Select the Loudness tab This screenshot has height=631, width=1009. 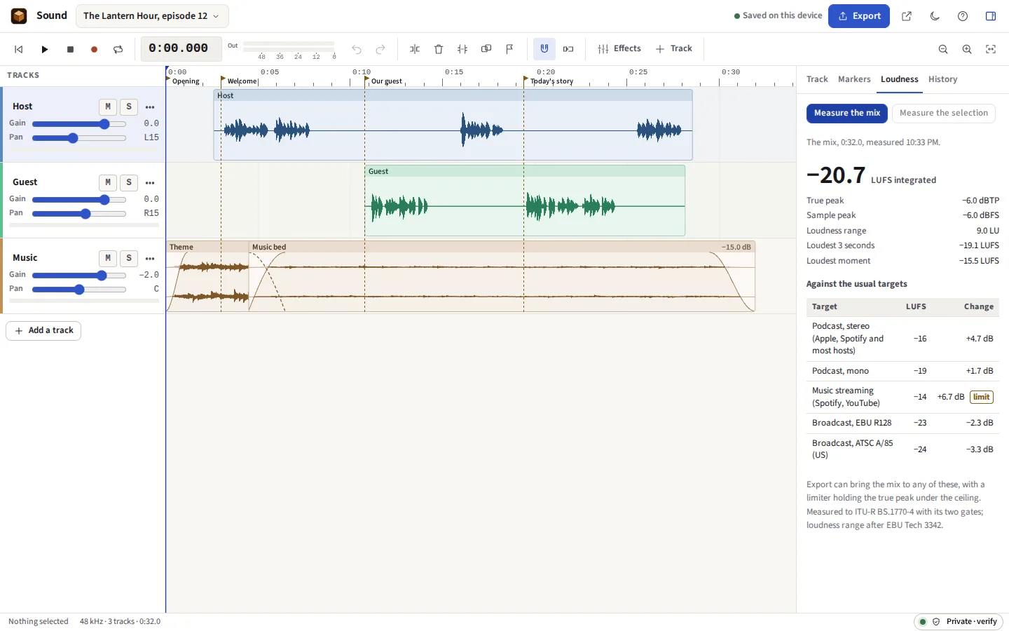pos(900,79)
